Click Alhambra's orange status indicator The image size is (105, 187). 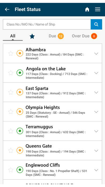(x=20, y=53)
